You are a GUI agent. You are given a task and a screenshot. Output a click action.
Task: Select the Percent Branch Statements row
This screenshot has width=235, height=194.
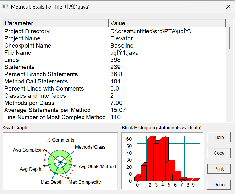tap(114, 74)
